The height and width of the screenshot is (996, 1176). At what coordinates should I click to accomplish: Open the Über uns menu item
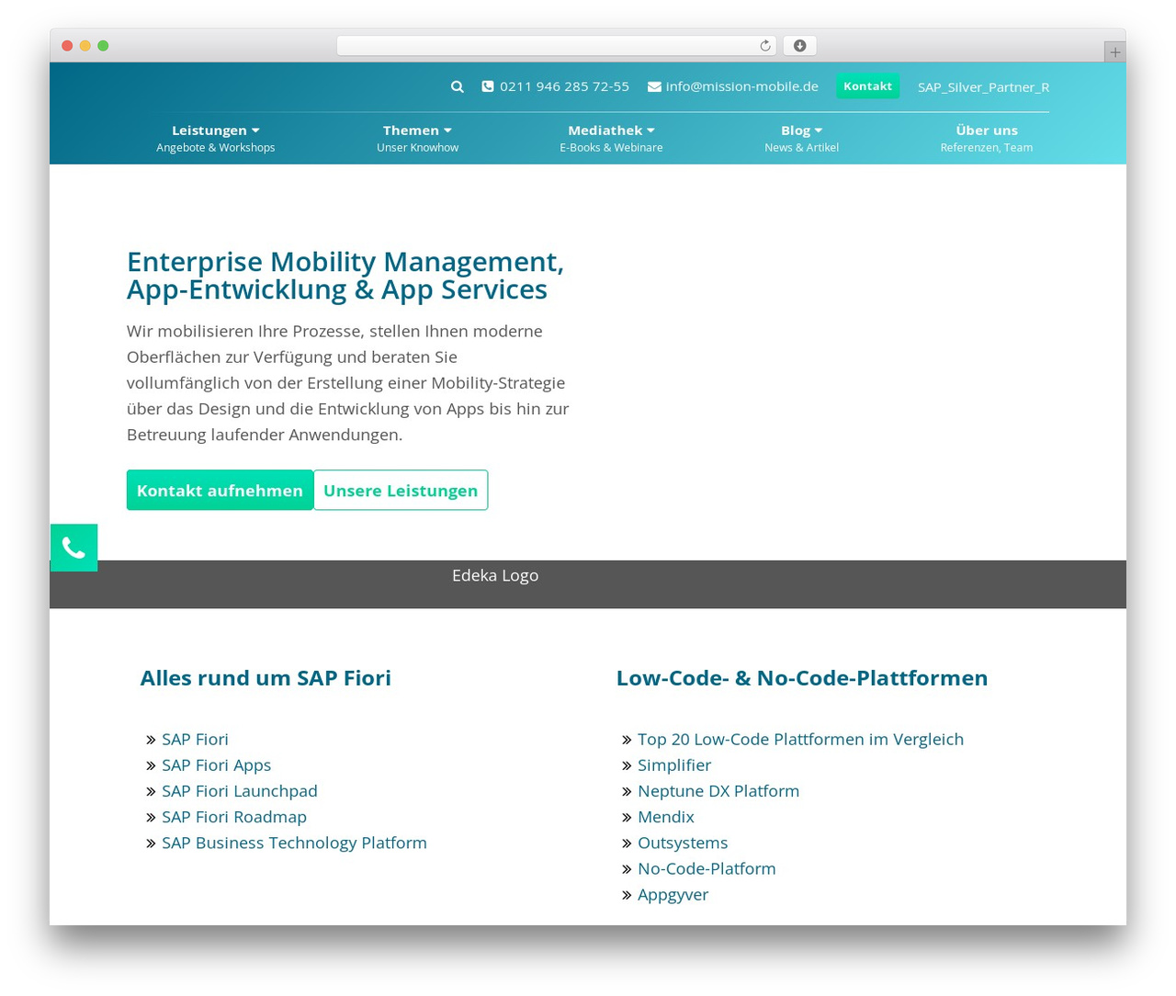[x=987, y=138]
